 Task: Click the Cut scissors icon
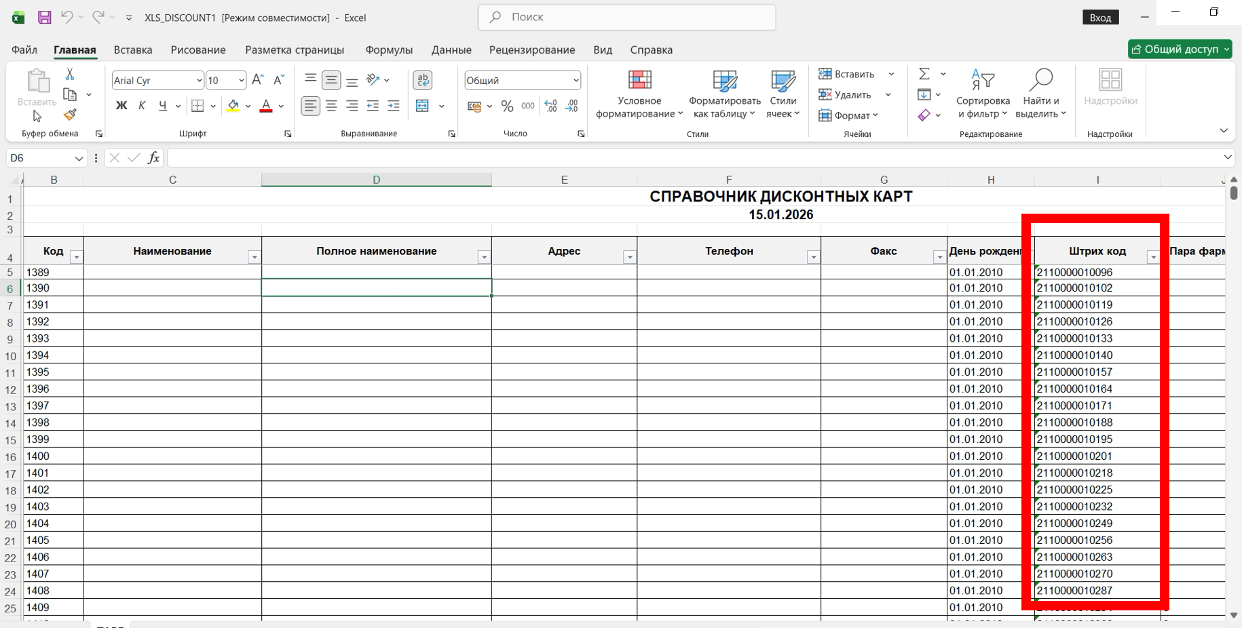(70, 74)
